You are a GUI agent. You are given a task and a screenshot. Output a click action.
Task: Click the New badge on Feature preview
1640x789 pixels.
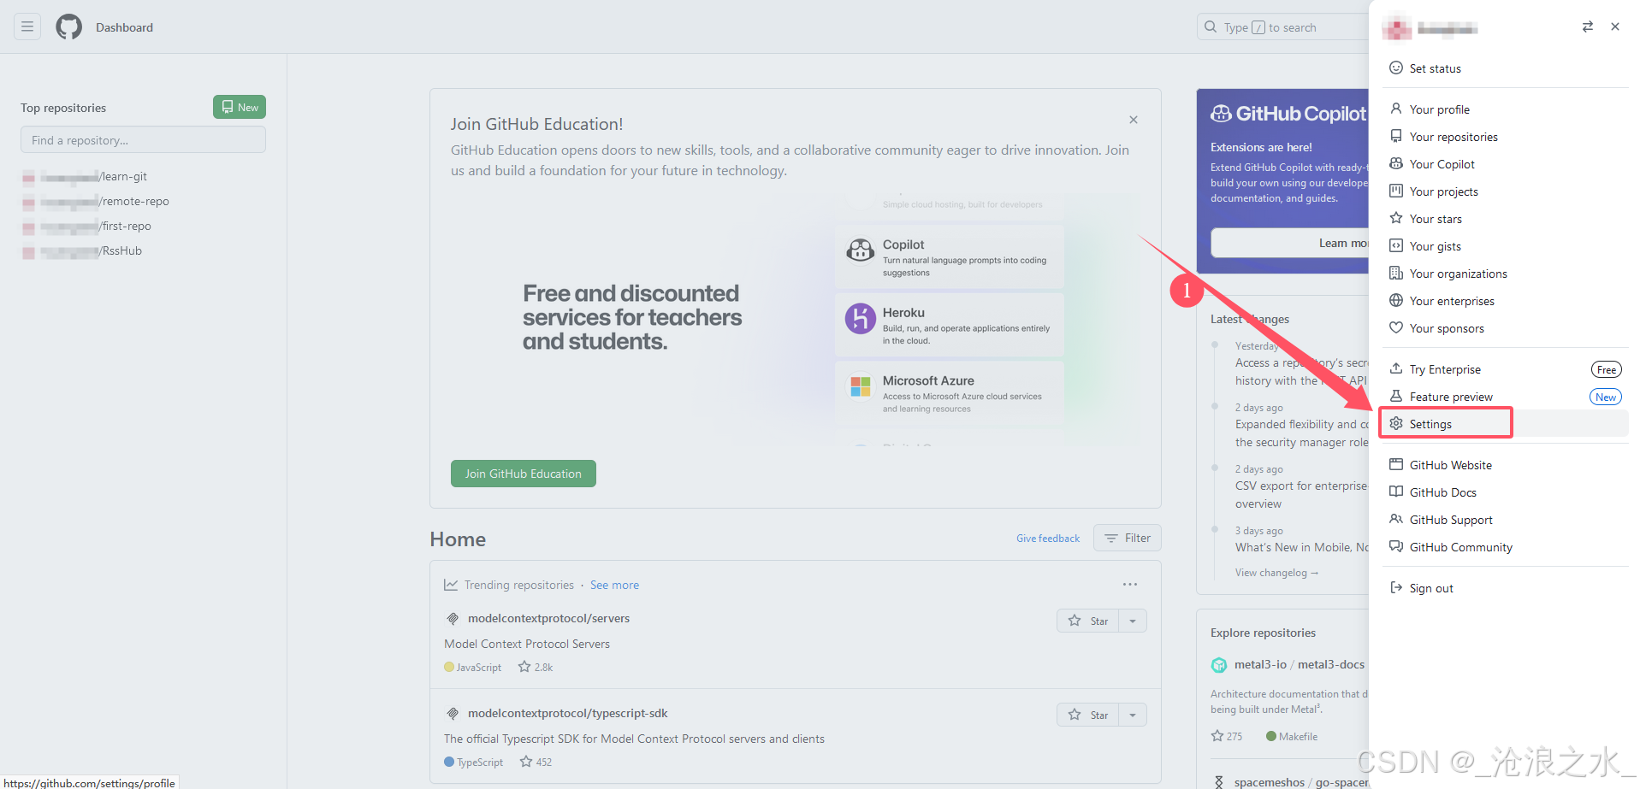1606,397
